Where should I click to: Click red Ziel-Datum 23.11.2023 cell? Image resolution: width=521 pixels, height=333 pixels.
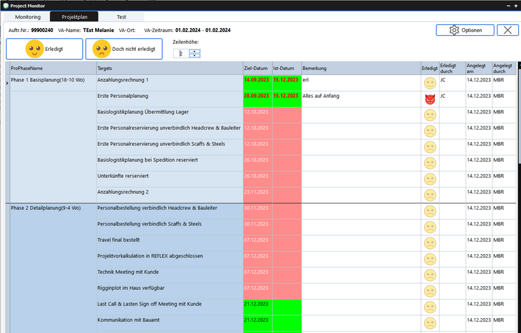258,195
